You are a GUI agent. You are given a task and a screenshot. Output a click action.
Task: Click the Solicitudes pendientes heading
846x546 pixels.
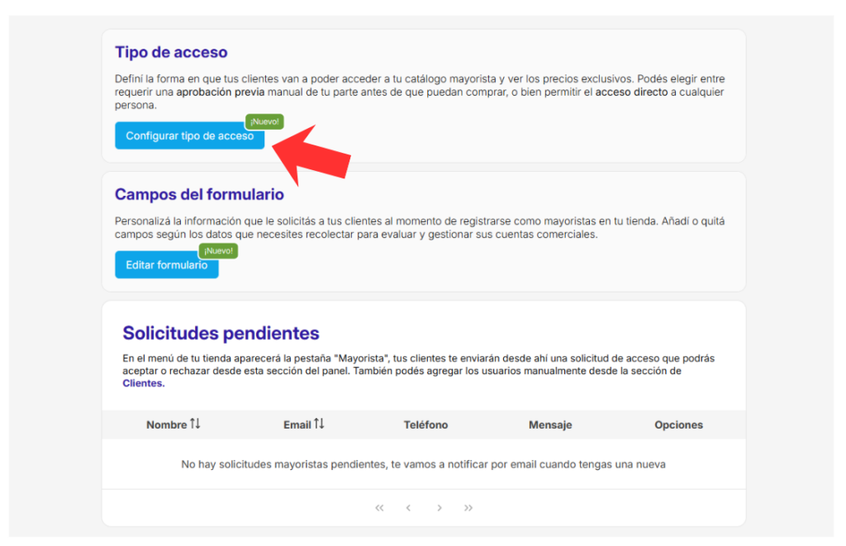(x=221, y=334)
